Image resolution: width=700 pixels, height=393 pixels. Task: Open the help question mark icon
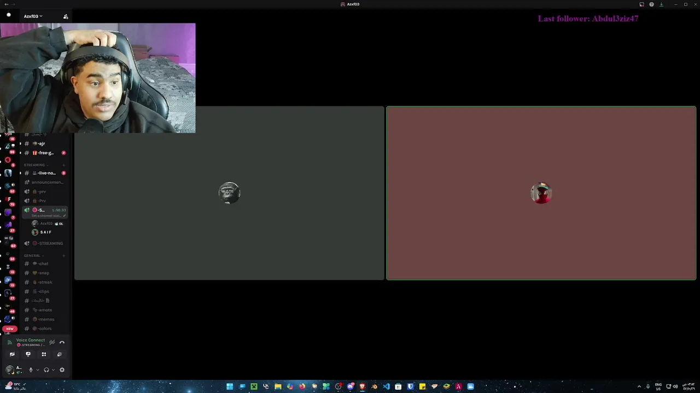(x=651, y=4)
